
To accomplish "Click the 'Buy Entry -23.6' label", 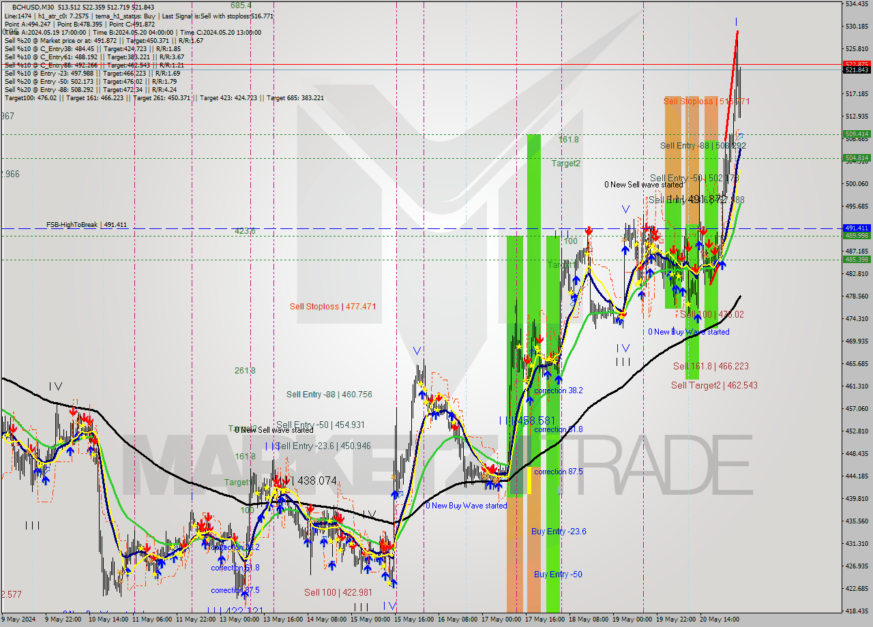I will (x=559, y=532).
